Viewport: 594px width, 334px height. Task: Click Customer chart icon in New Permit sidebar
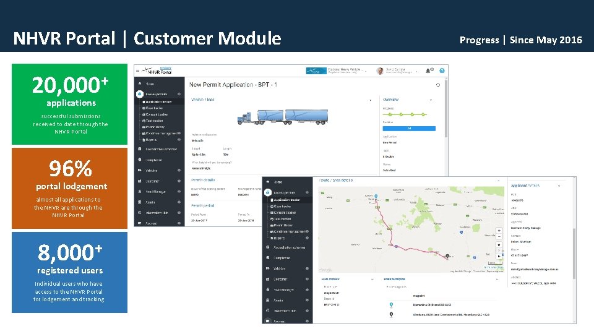coord(140,181)
